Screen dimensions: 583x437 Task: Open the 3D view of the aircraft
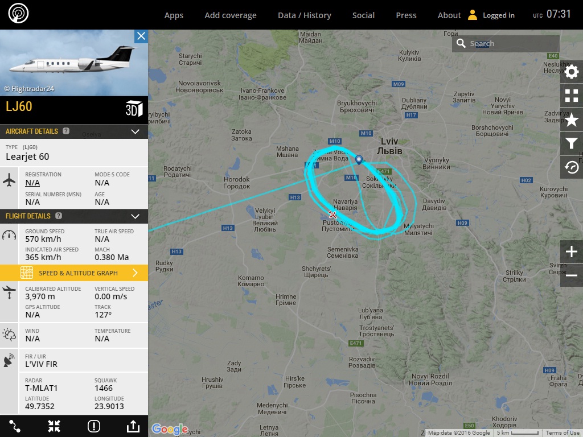pos(134,109)
